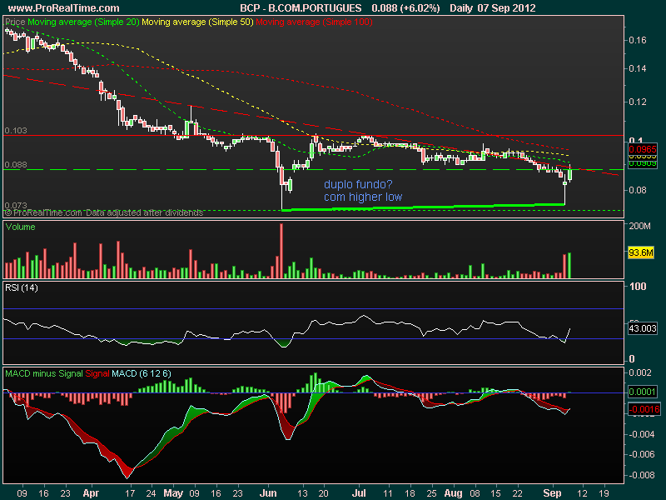Click the red -0.0016 MACD value tag
Viewport: 666px width, 500px height.
pos(642,410)
